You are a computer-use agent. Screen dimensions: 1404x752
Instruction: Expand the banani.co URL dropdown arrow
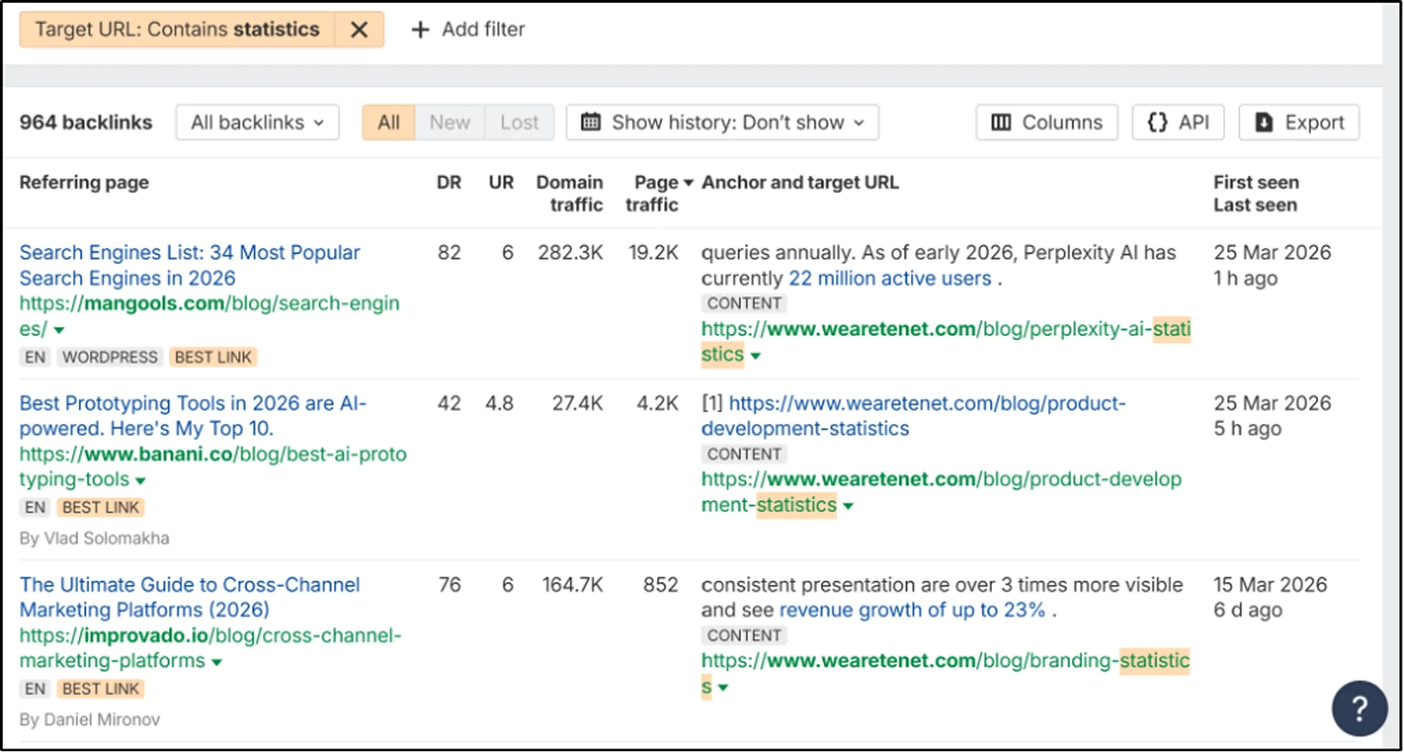tap(141, 481)
